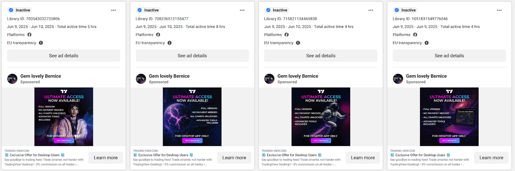The image size is (515, 171).
Task: Open Gem lovely Bernice page on second card
Action: (169, 76)
